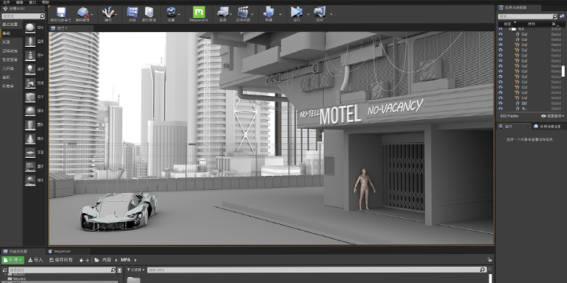567x283 pixels.
Task: Open the Source Control toolbar icon
Action: (83, 12)
